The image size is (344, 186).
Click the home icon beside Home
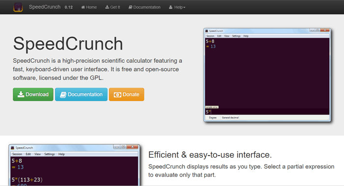coord(83,7)
